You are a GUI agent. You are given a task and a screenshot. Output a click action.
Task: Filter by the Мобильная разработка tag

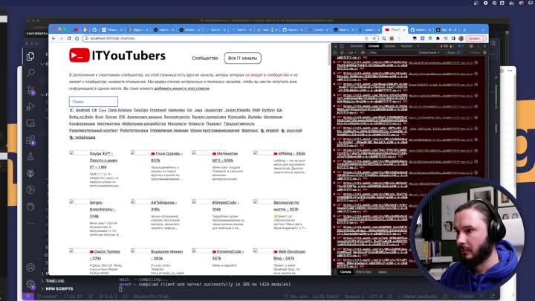tap(143, 123)
